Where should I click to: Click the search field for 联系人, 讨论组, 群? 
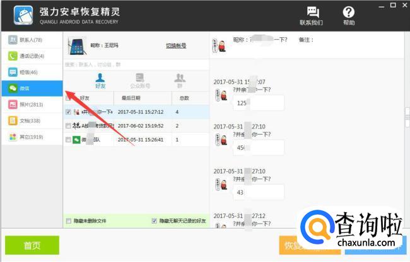(136, 64)
